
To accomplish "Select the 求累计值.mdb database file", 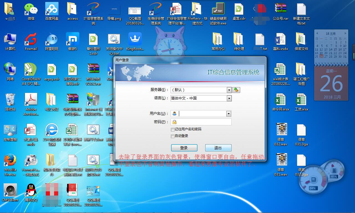I will (x=31, y=135).
